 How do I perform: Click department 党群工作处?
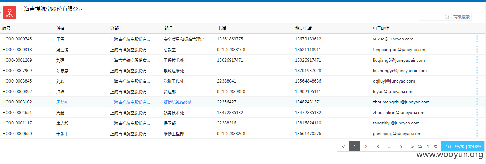point(174,81)
